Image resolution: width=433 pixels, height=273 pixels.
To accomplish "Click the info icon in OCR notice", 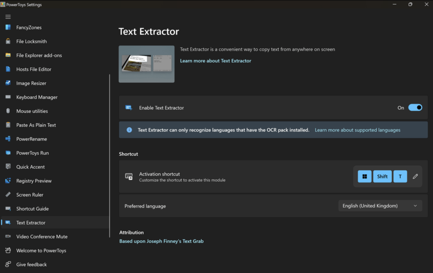I will pos(129,130).
